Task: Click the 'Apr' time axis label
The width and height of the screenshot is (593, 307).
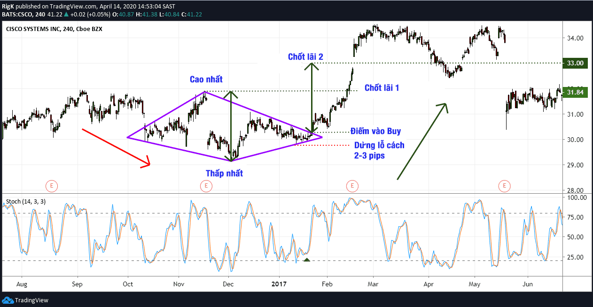Action: 428,284
